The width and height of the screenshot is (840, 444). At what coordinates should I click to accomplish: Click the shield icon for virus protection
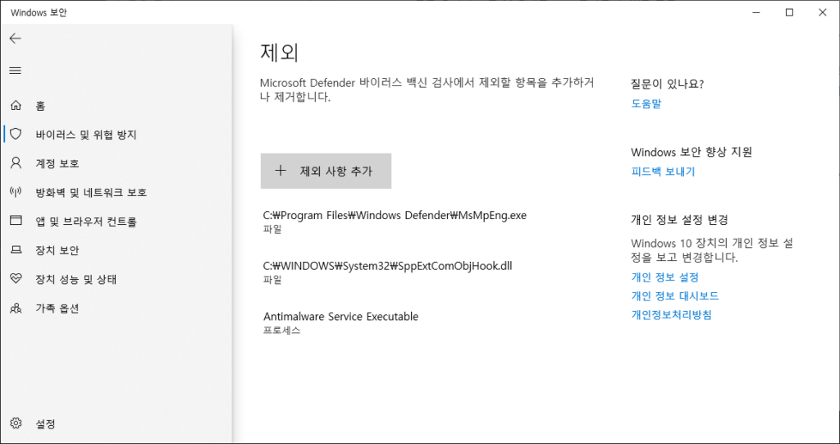[16, 134]
